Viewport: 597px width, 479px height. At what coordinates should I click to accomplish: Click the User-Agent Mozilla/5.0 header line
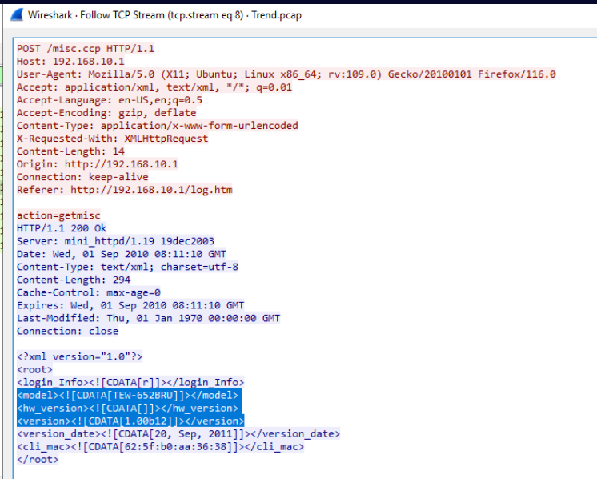286,74
